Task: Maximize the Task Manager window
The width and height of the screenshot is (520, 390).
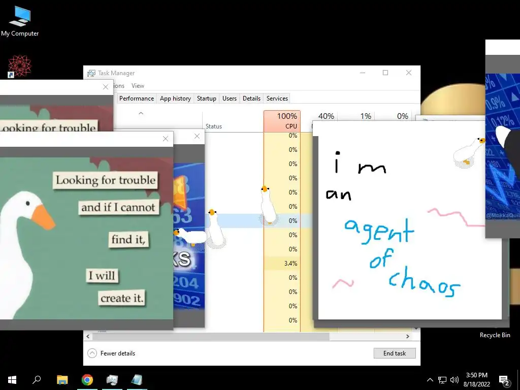Action: coord(385,73)
